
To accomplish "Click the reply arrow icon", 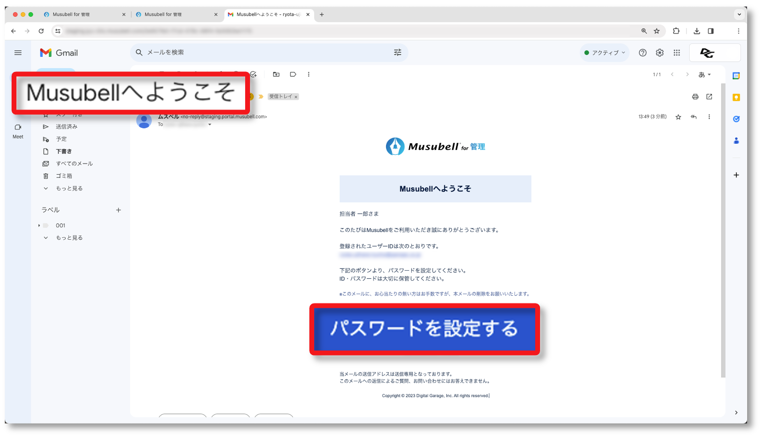I will [x=694, y=117].
